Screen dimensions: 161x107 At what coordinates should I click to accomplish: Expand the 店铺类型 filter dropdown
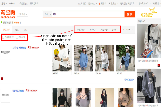point(81,30)
